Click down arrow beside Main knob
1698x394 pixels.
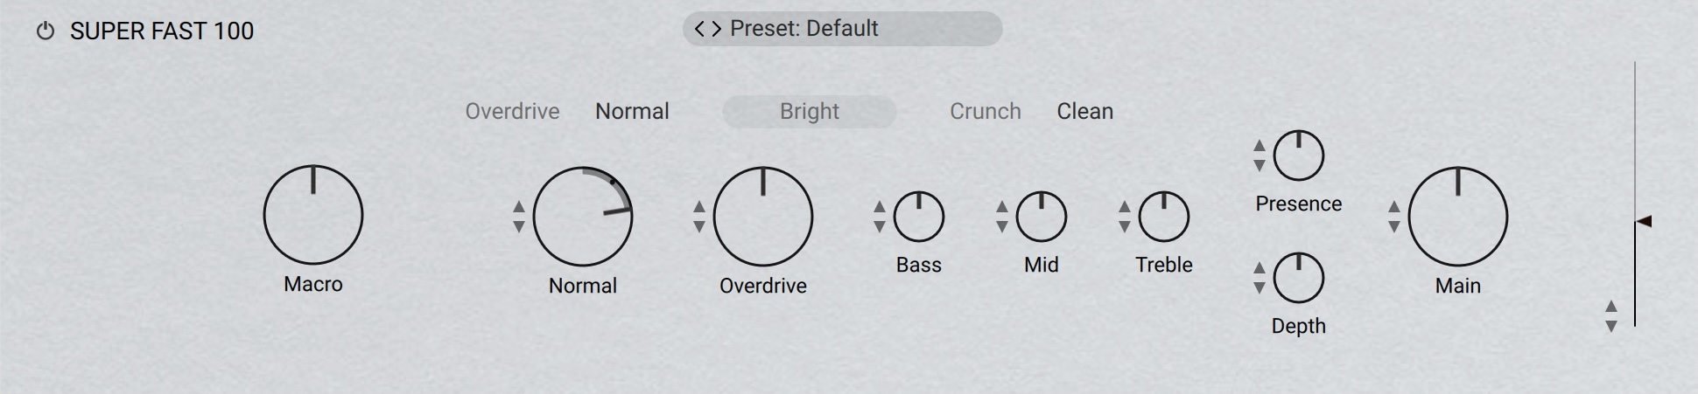pyautogui.click(x=1394, y=226)
